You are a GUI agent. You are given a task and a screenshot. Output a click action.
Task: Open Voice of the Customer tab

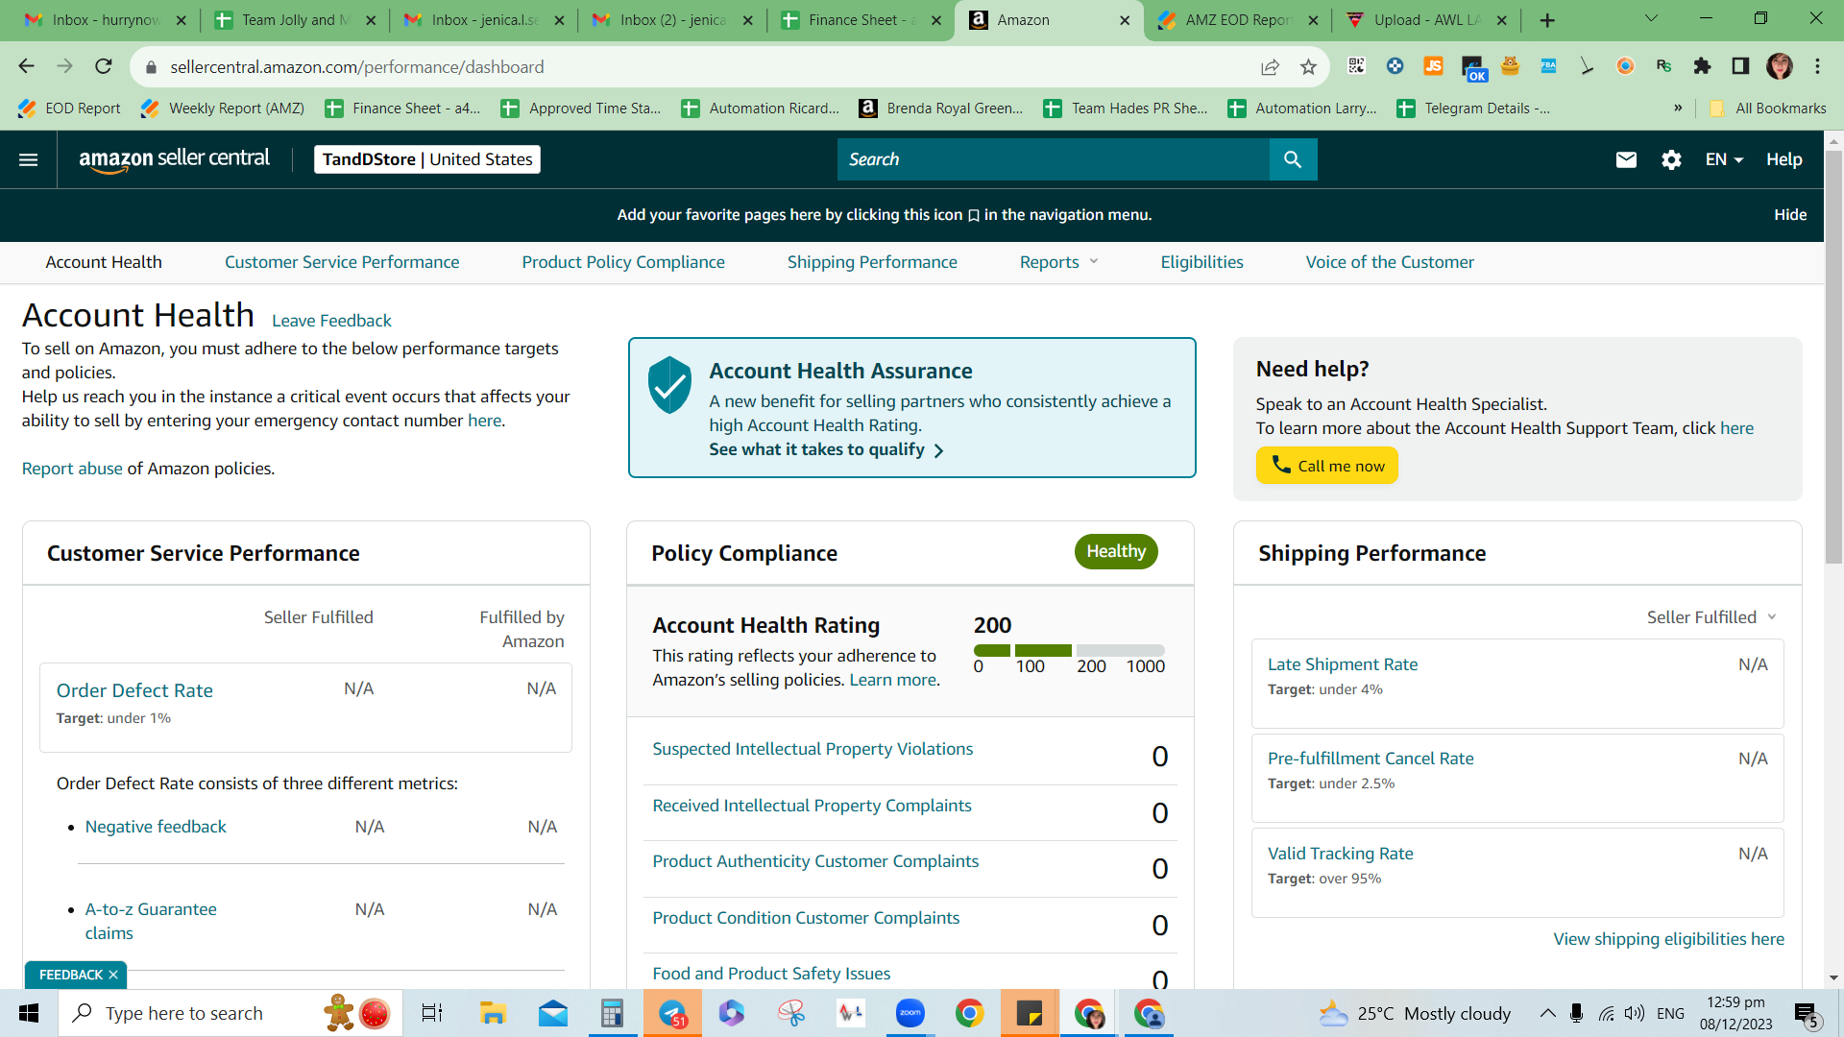[1390, 262]
